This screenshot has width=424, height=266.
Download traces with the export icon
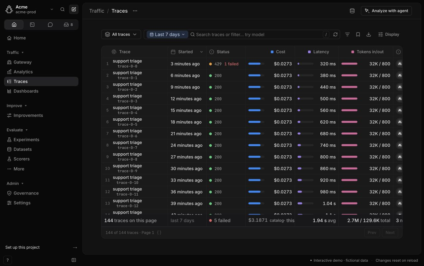tap(369, 35)
